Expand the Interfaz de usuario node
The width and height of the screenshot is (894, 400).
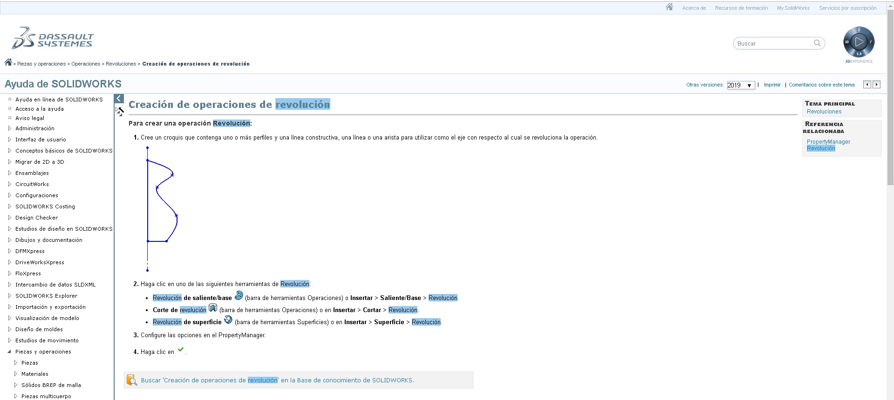point(9,139)
